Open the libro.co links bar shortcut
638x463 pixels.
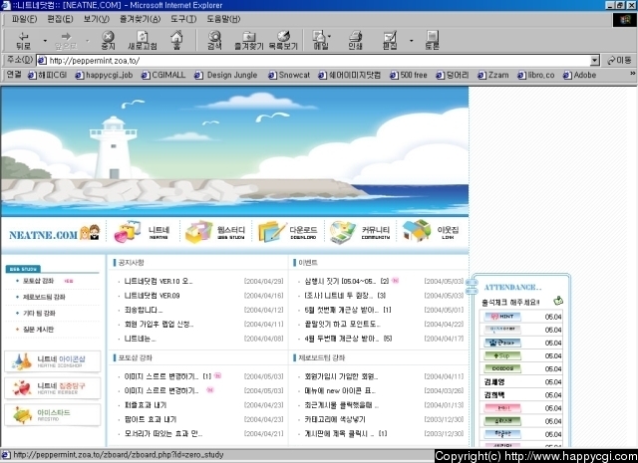pos(536,76)
